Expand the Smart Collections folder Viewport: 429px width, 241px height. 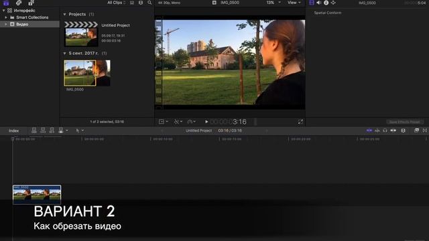click(x=6, y=17)
